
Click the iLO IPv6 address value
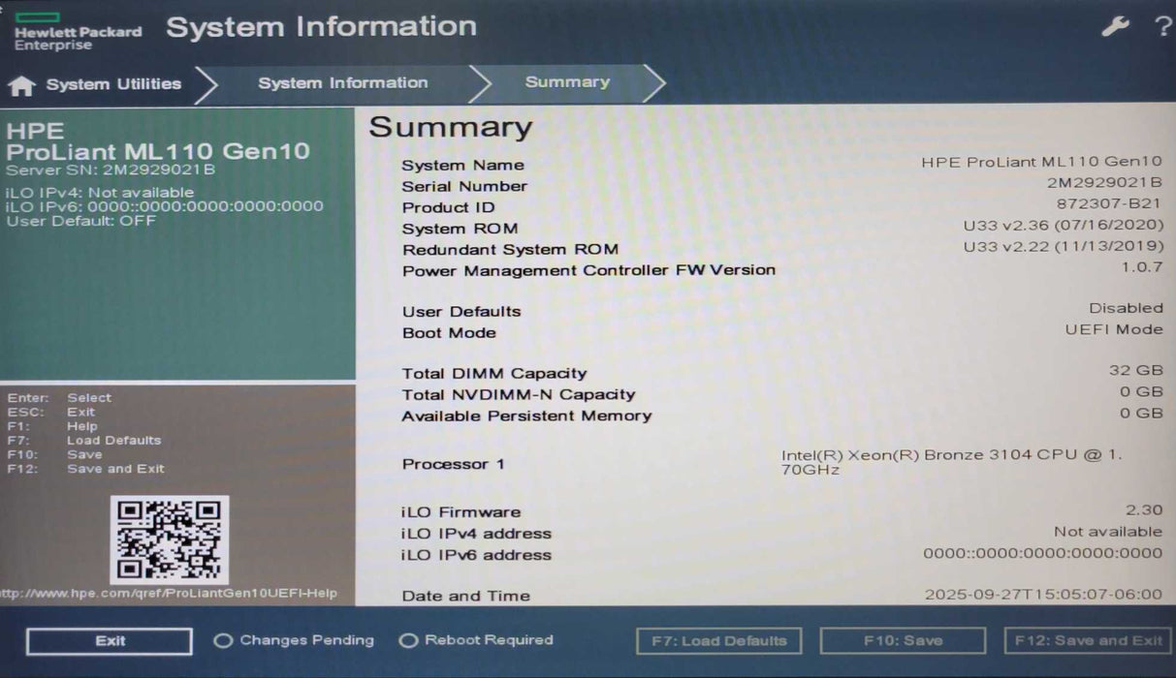click(x=1042, y=553)
